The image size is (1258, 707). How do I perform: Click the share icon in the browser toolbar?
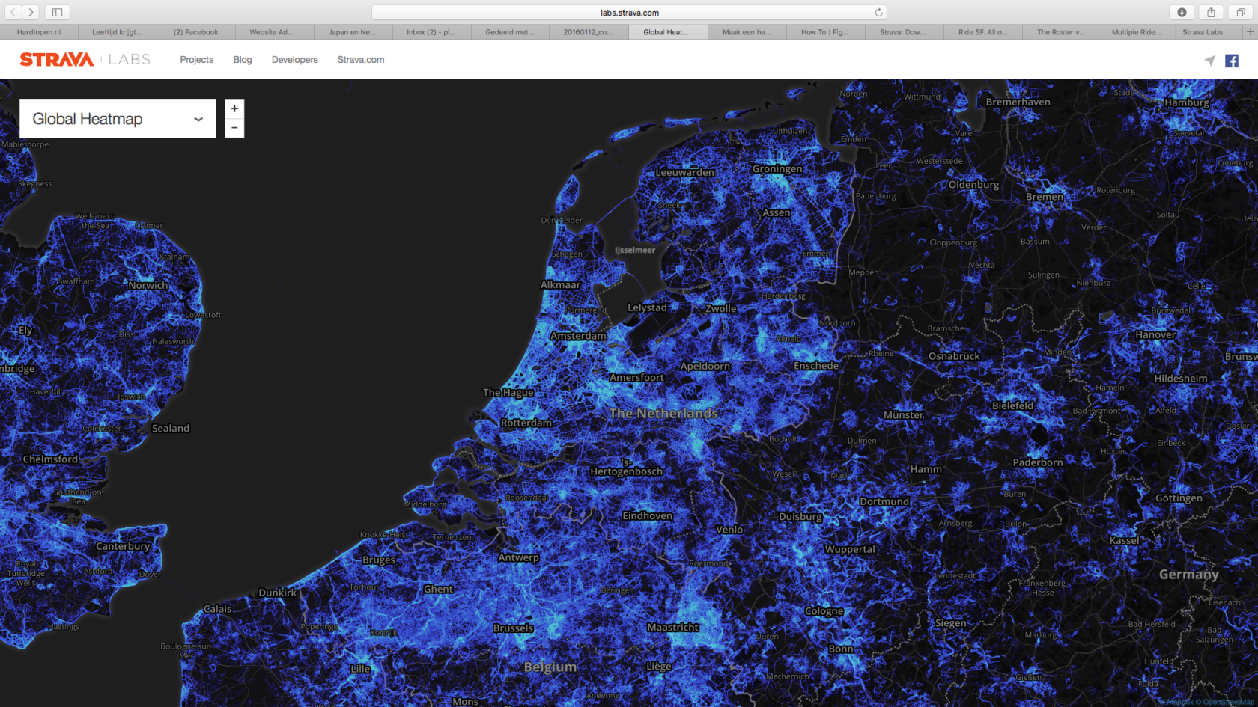1212,12
